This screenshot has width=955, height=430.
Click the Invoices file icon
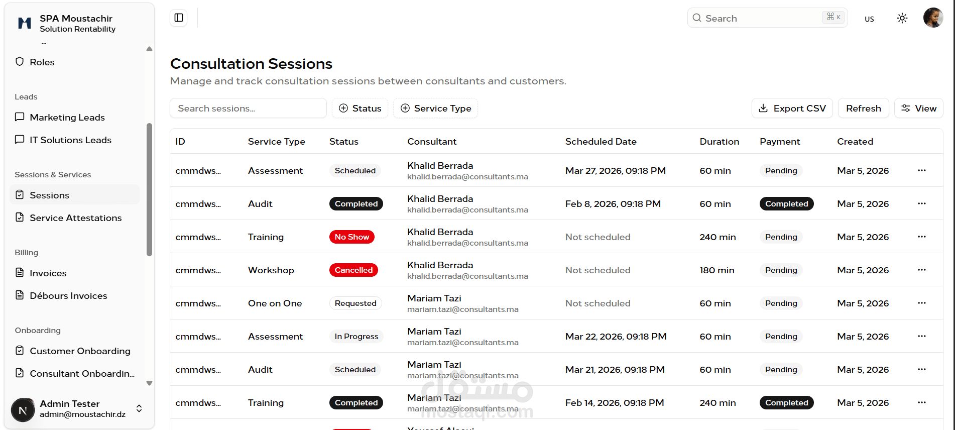[x=20, y=273]
